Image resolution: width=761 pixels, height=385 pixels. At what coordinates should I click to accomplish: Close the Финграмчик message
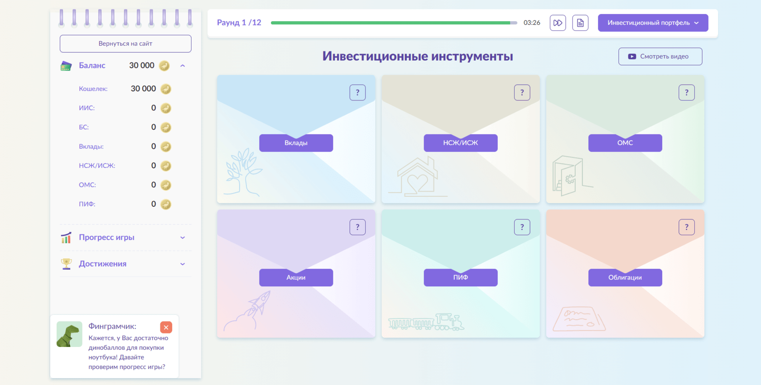tap(166, 327)
